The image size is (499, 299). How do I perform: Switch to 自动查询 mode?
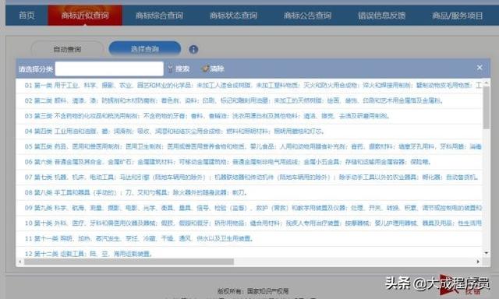coord(67,49)
